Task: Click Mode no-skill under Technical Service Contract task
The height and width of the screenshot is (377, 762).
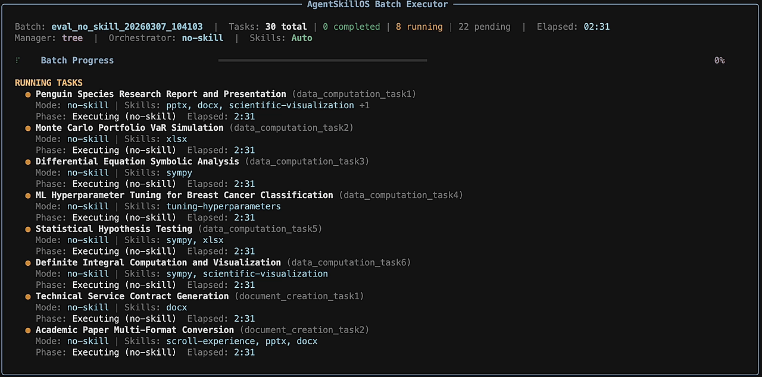Action: pyautogui.click(x=72, y=307)
